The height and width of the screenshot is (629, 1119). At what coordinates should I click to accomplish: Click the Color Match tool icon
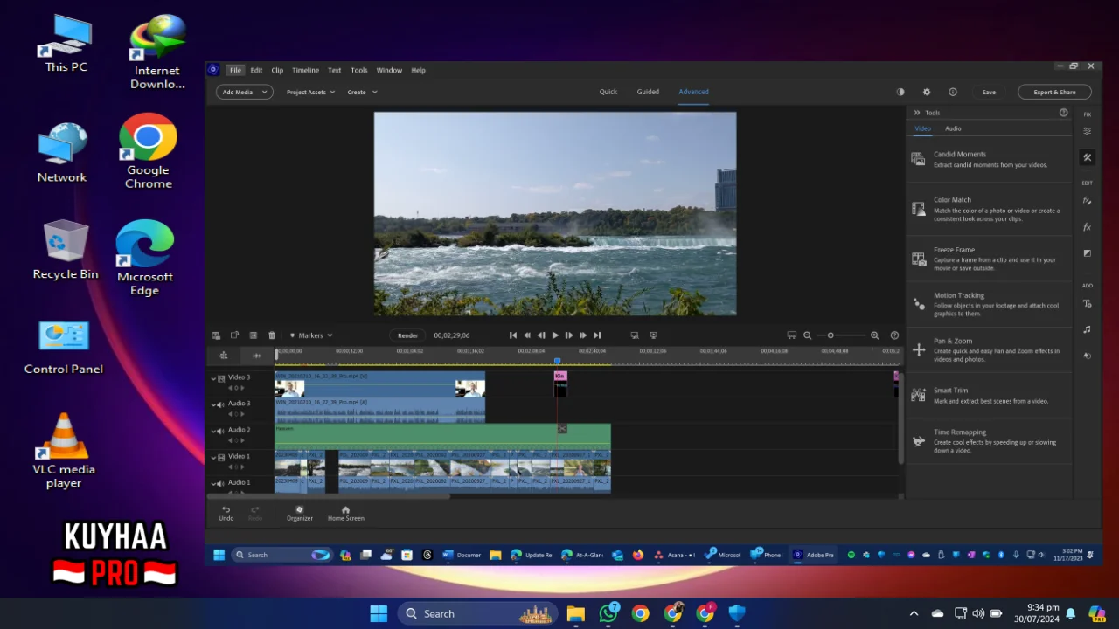[x=918, y=209]
